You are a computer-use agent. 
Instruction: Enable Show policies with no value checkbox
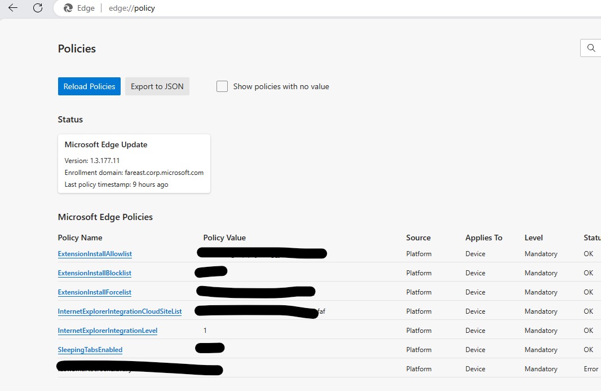click(222, 86)
